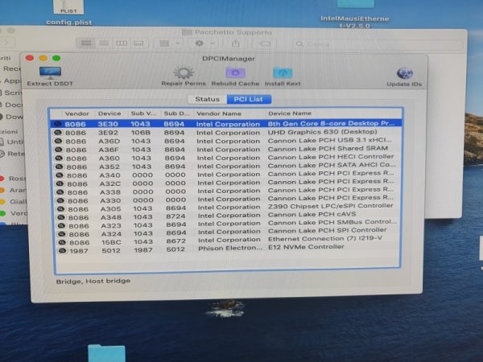Click sub device value 8724

click(x=175, y=216)
